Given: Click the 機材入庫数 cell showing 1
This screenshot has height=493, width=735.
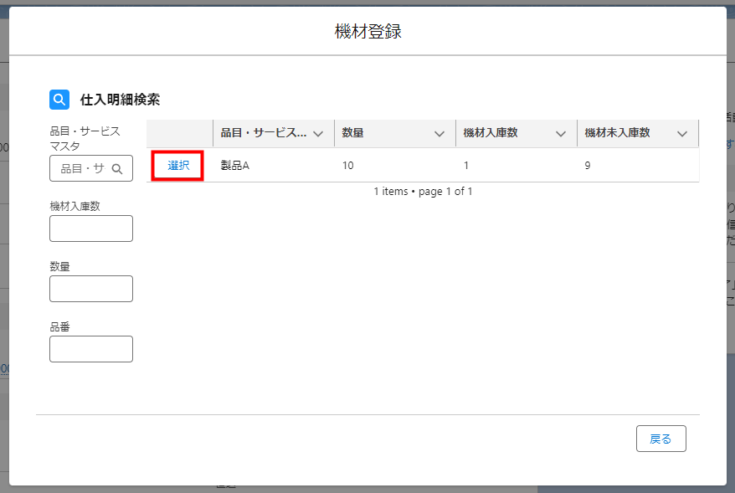Looking at the screenshot, I should tap(466, 166).
